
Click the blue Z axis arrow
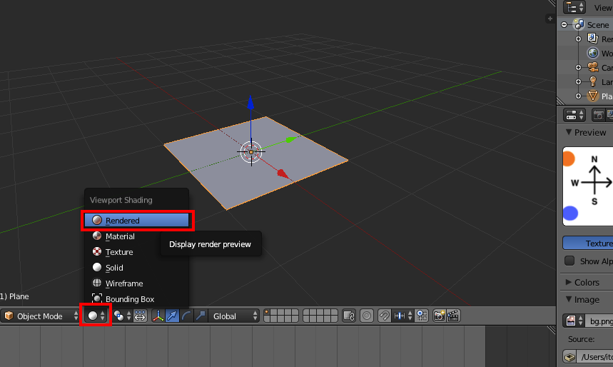pos(250,103)
